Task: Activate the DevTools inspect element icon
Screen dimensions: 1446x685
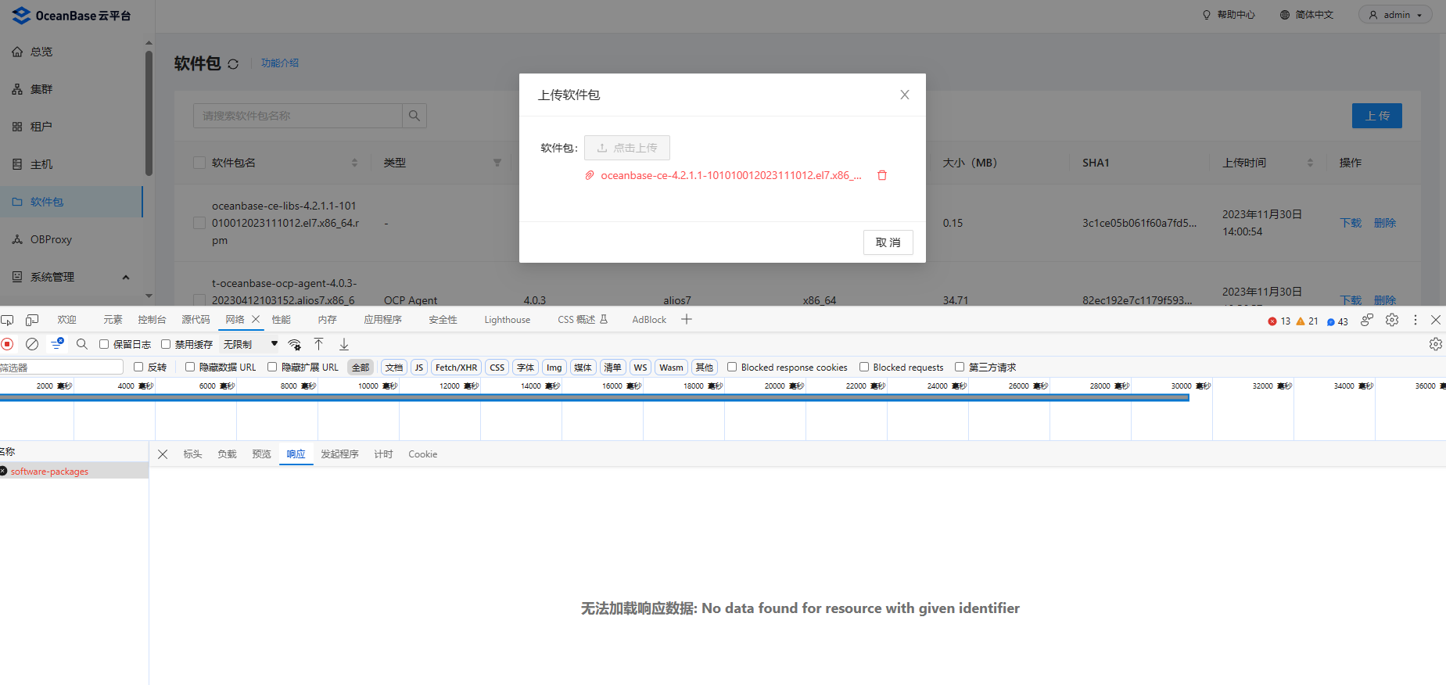Action: point(8,320)
